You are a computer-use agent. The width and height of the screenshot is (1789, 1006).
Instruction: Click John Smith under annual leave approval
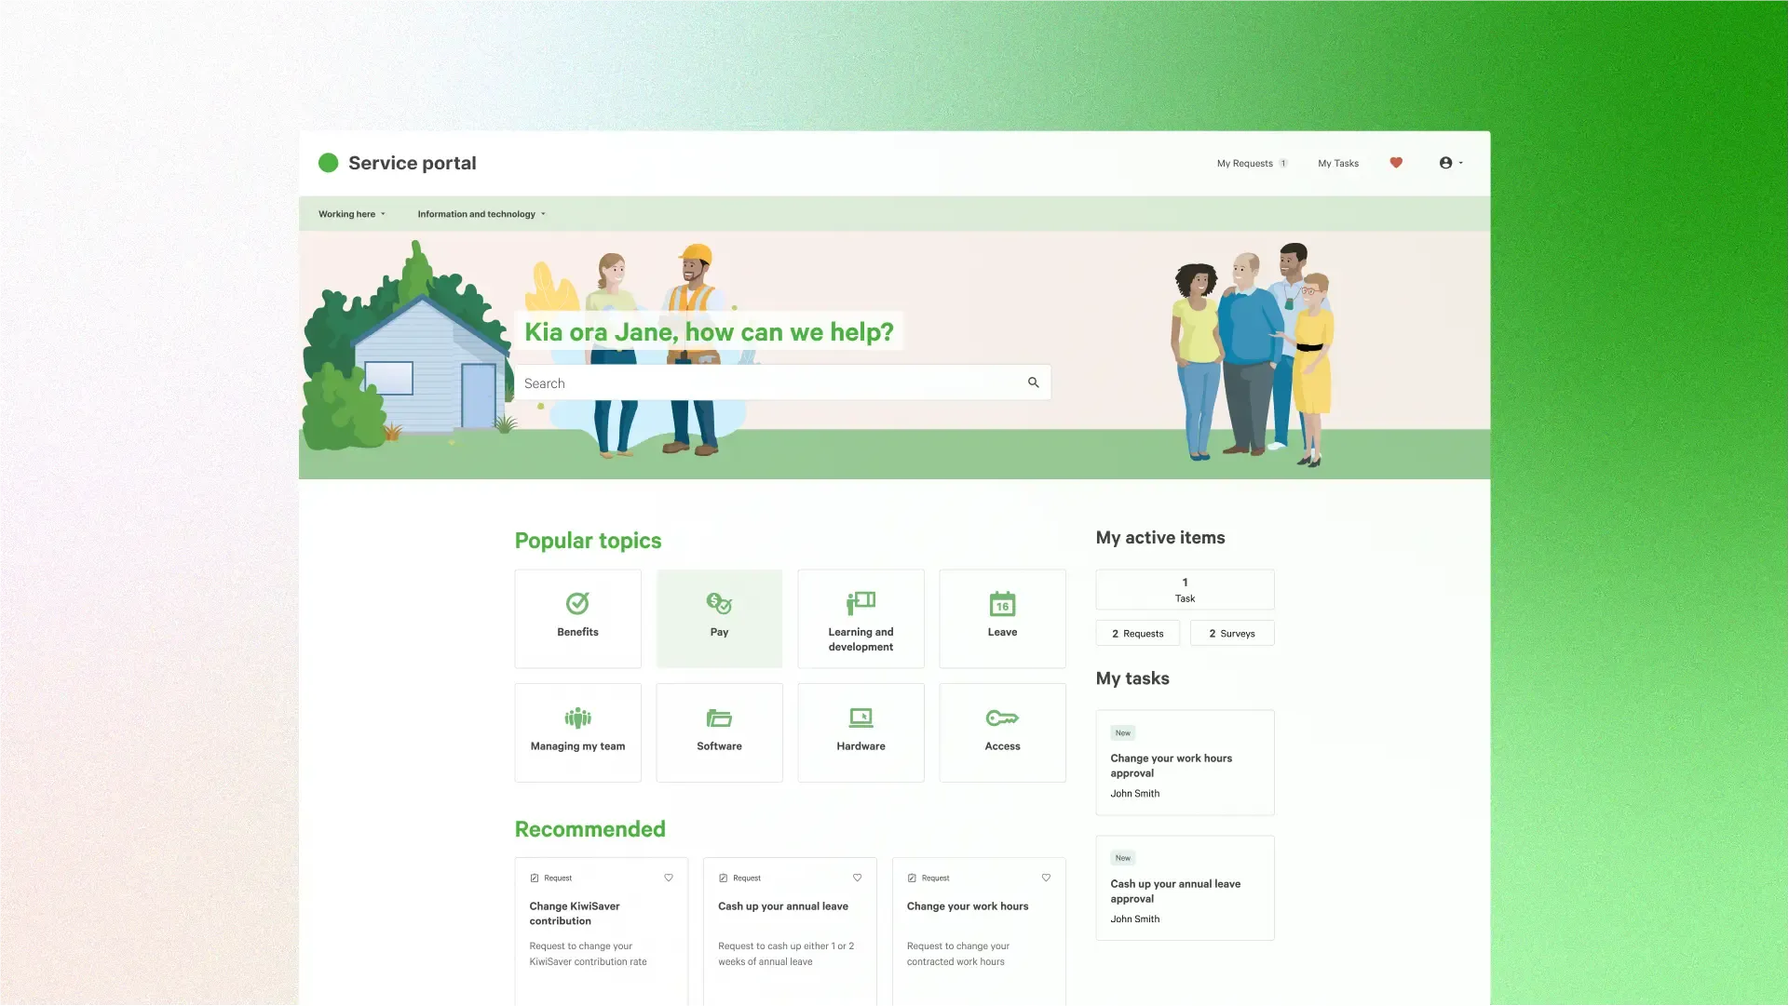click(1134, 919)
